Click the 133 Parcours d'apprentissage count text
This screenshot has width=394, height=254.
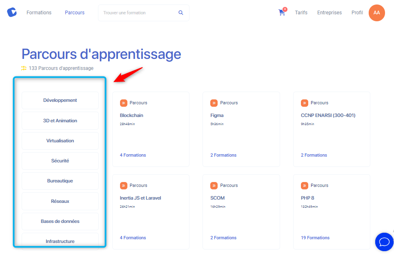point(61,68)
